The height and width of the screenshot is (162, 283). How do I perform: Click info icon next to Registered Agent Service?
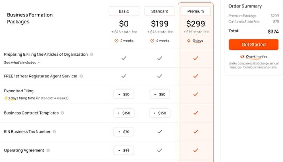(81, 76)
